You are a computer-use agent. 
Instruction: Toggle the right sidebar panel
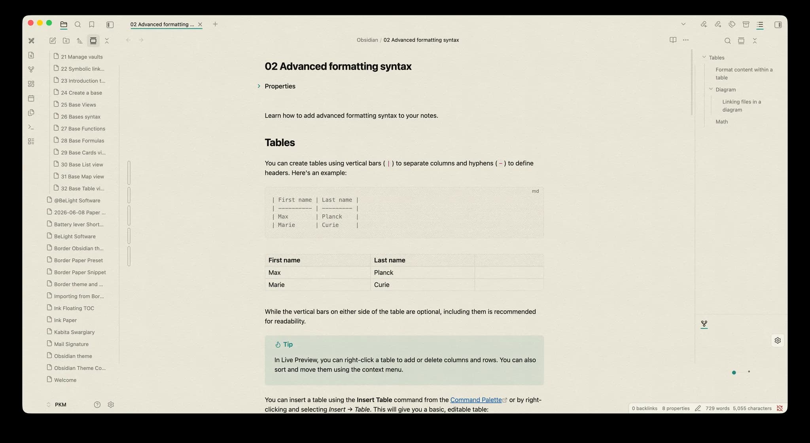click(778, 25)
